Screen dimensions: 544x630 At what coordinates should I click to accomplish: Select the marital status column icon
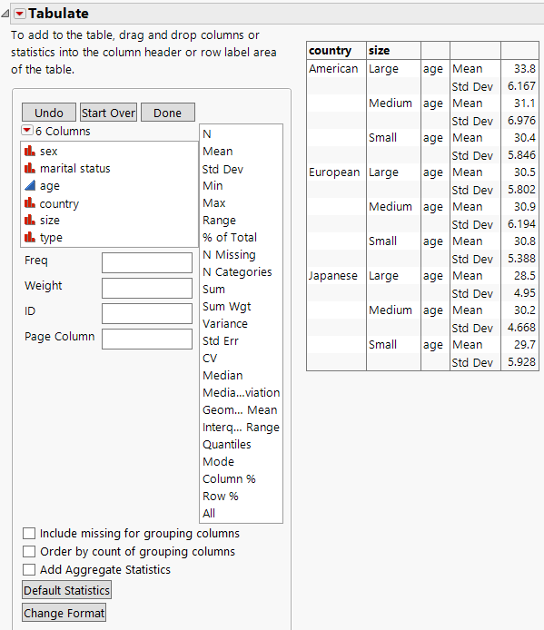(x=30, y=168)
